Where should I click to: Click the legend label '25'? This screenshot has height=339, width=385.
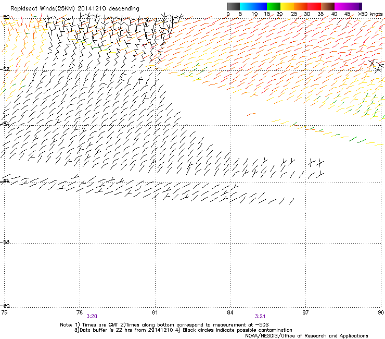point(294,14)
